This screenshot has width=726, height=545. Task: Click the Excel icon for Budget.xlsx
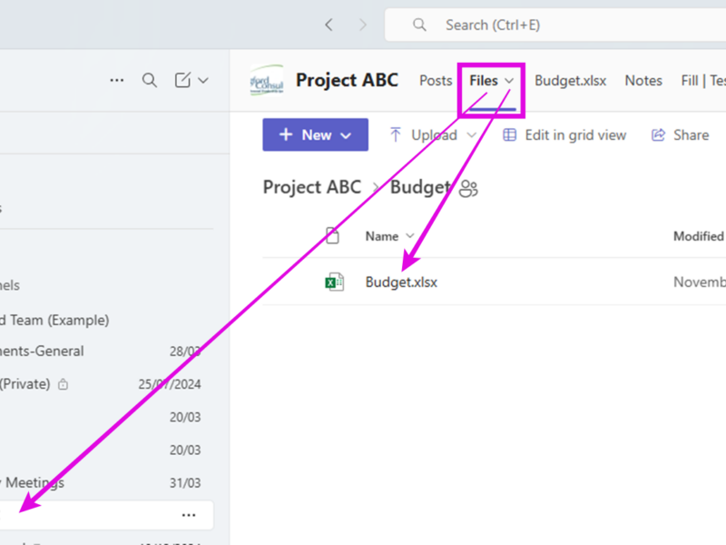click(x=334, y=282)
